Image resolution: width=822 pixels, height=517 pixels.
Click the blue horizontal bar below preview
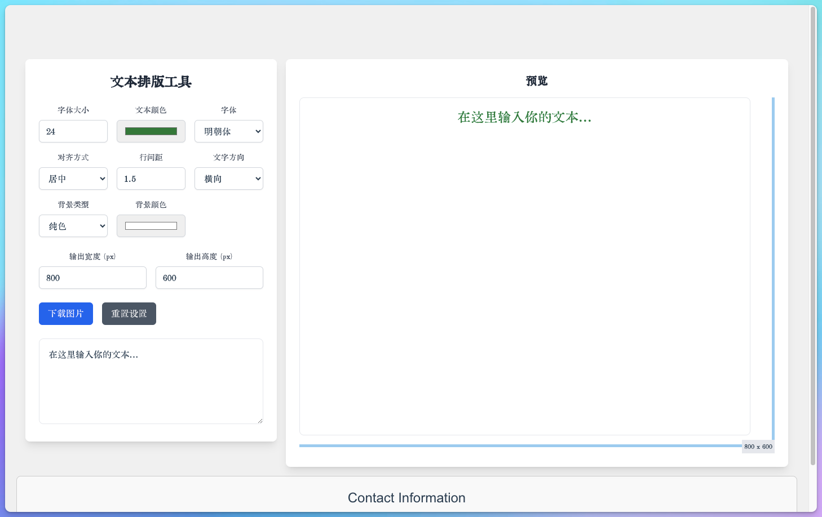tap(519, 445)
